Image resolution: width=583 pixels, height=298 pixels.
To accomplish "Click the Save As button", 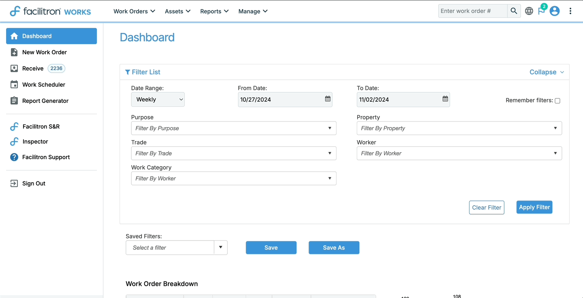I will [x=334, y=248].
